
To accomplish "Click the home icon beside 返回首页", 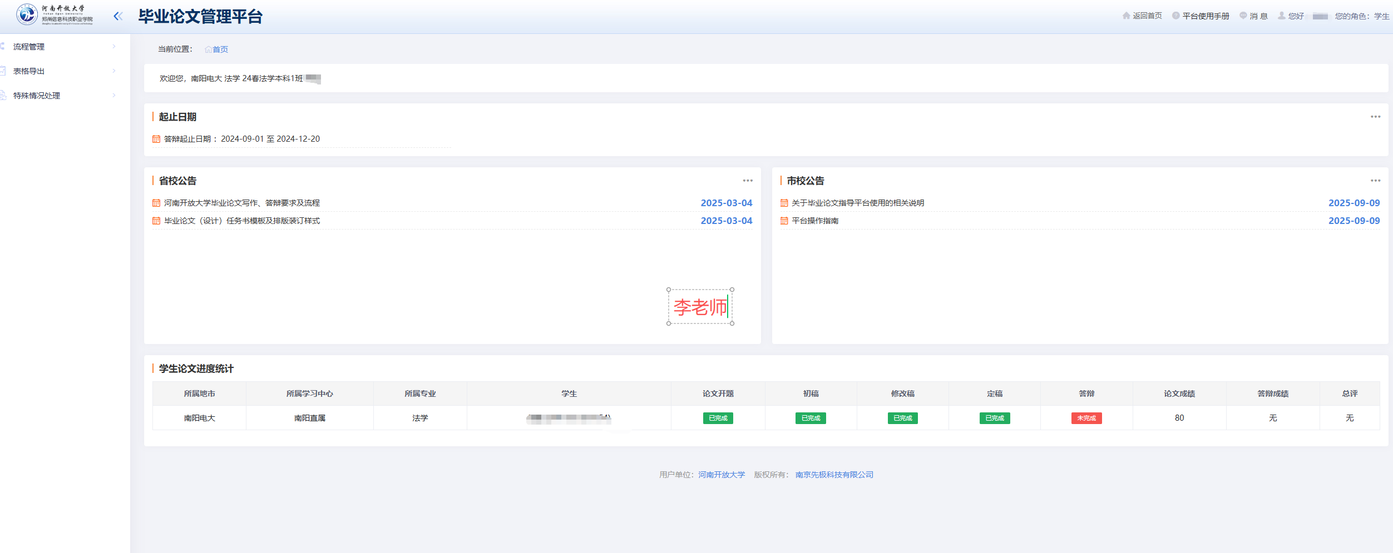I will click(x=1127, y=16).
